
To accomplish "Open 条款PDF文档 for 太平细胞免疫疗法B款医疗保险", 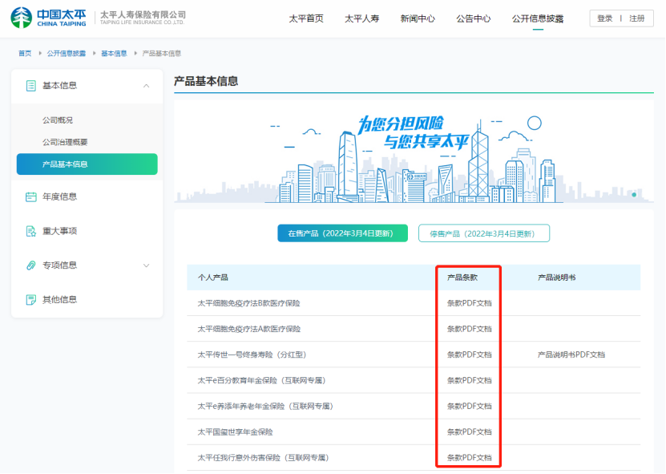I will pyautogui.click(x=469, y=303).
